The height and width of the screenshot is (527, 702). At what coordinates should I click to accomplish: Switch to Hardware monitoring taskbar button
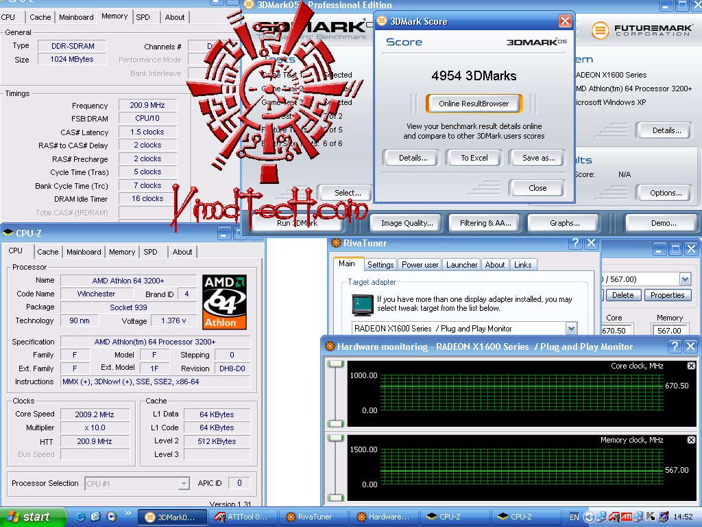[384, 517]
